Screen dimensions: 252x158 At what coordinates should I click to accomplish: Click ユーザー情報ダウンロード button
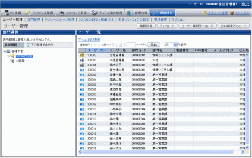(198, 26)
